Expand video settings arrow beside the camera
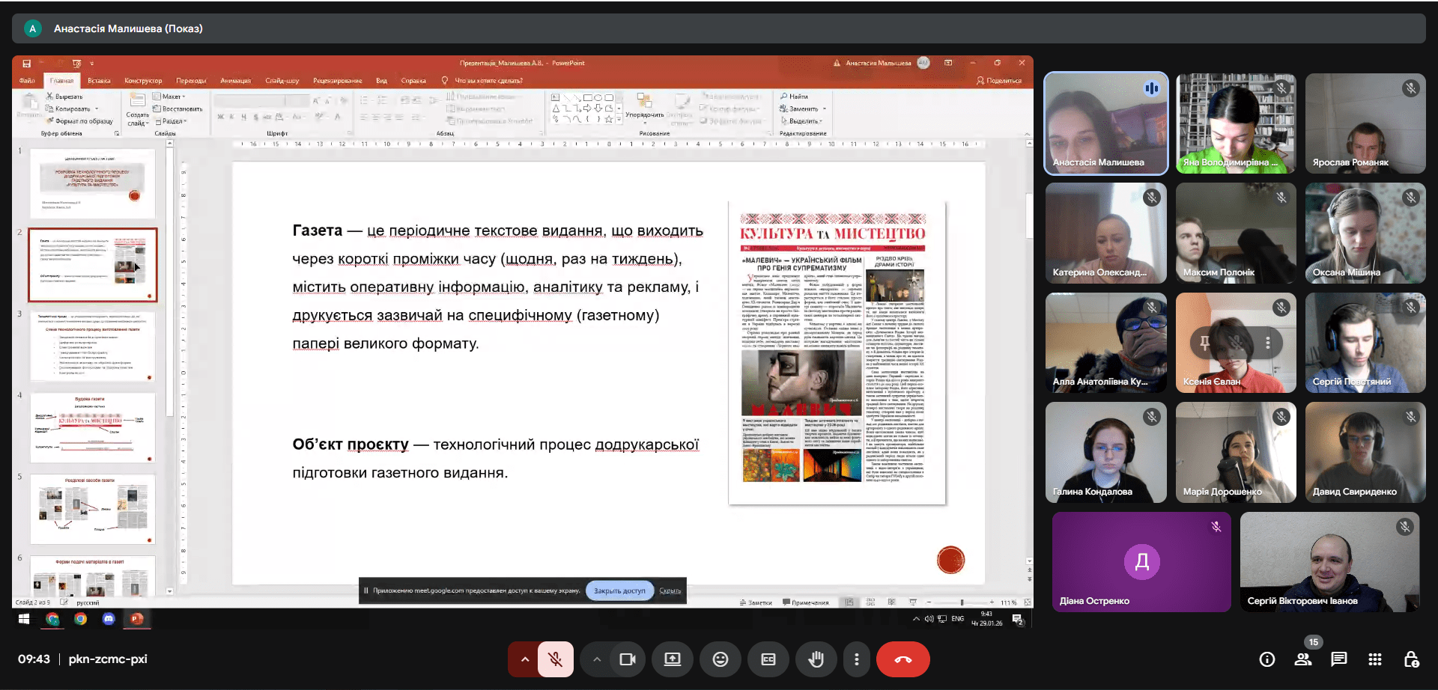1438x690 pixels. point(597,659)
